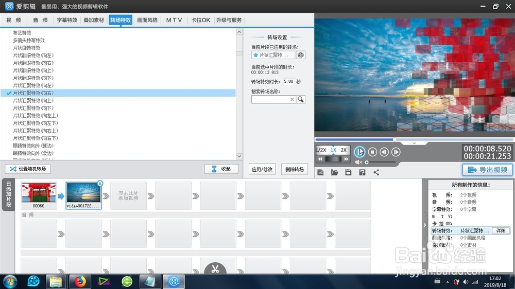Click the 双击此处添加视频 placeholder slot
This screenshot has height=289, width=515.
pos(128,196)
